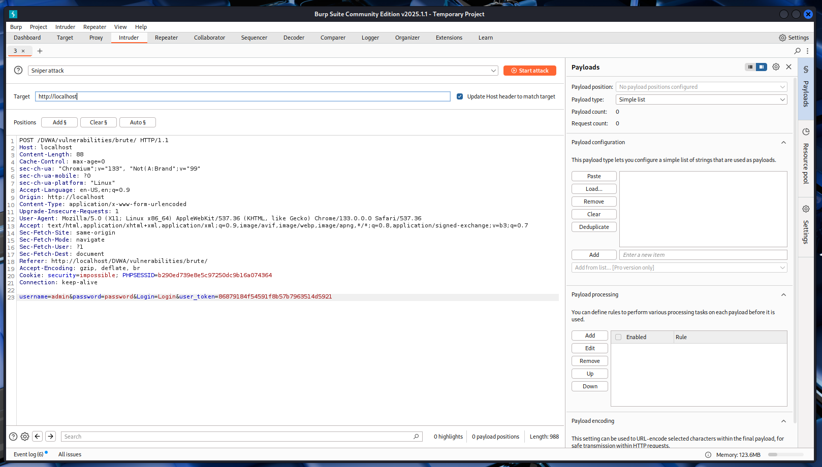Click the Start attack button
This screenshot has width=822, height=467.
(530, 71)
